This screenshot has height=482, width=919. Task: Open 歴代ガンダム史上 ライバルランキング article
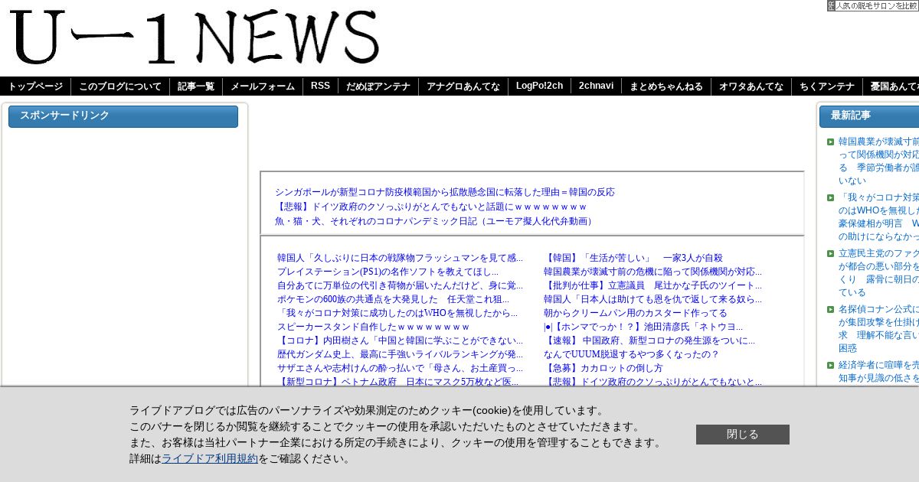pyautogui.click(x=400, y=354)
